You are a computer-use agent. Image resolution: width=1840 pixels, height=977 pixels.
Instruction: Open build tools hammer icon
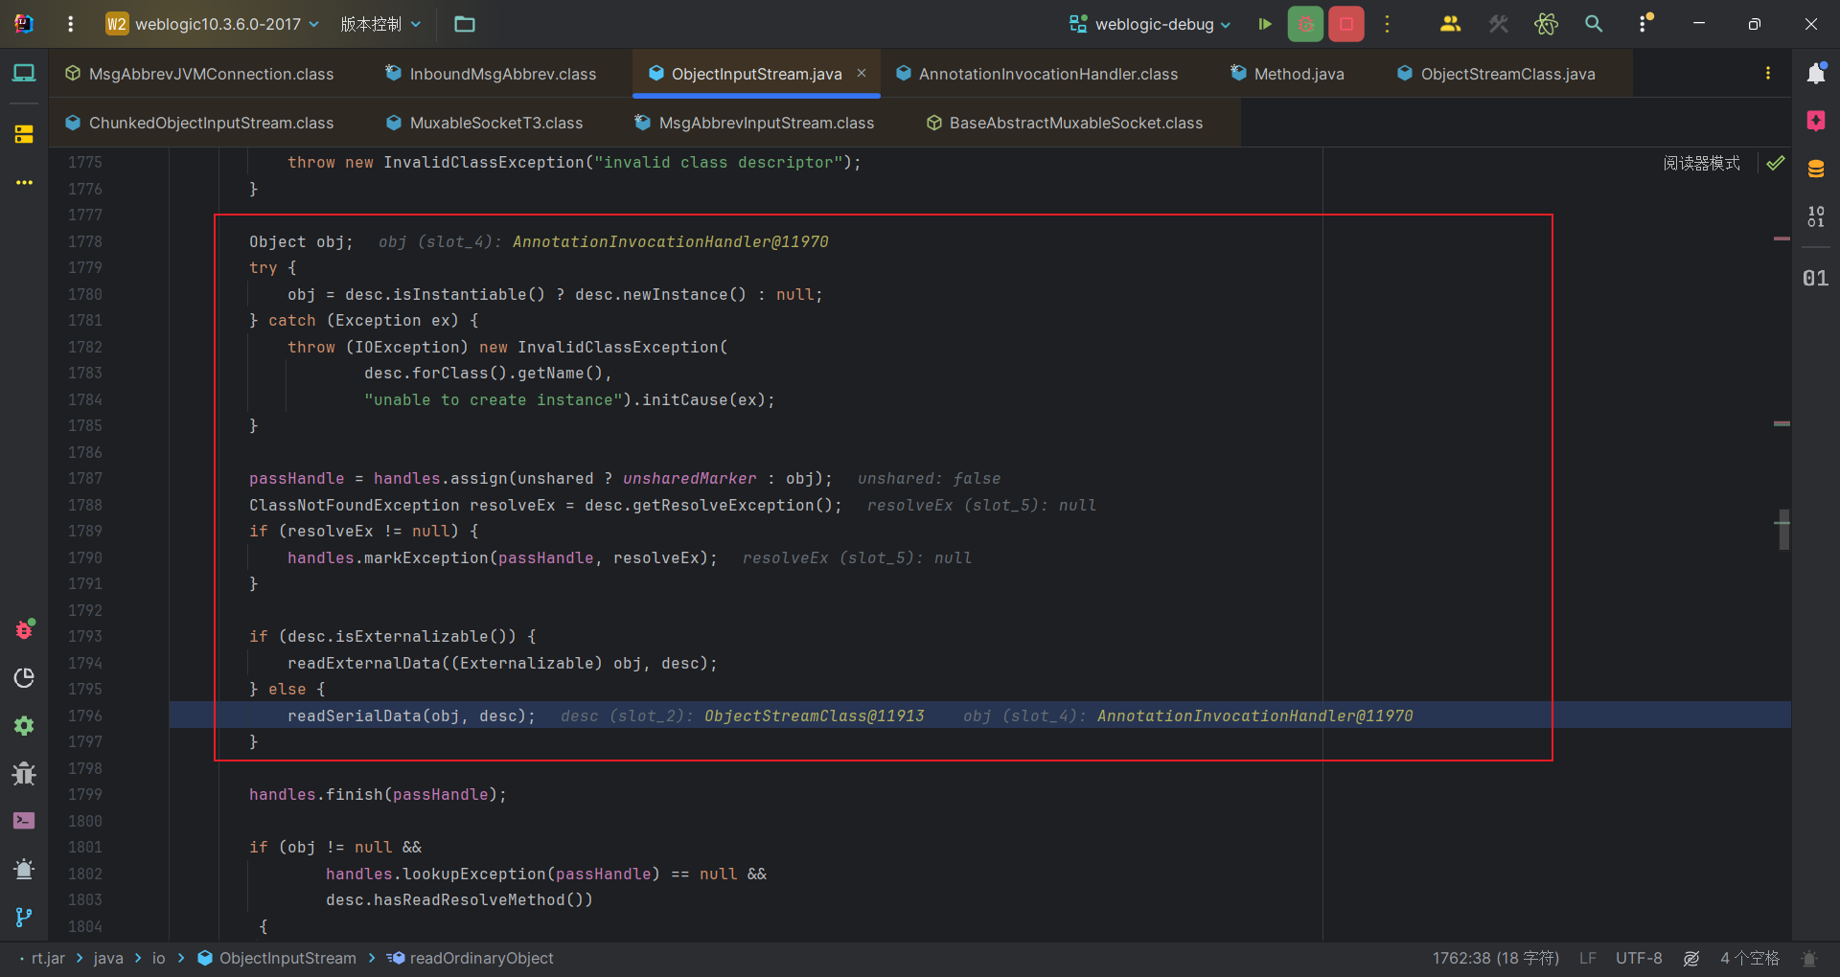point(1499,24)
